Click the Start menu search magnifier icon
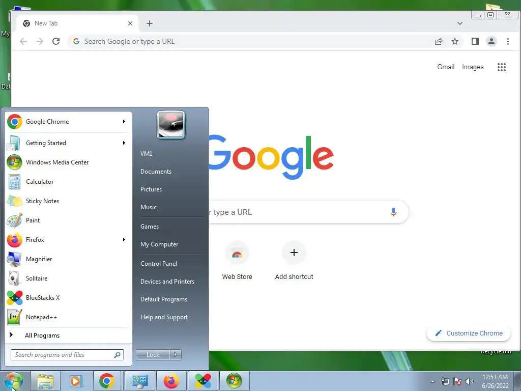Viewport: 521px width, 391px height. point(118,355)
